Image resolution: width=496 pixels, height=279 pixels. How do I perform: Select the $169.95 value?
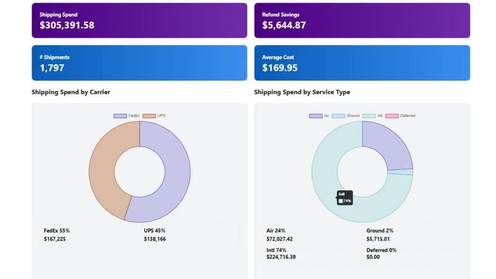tap(280, 68)
